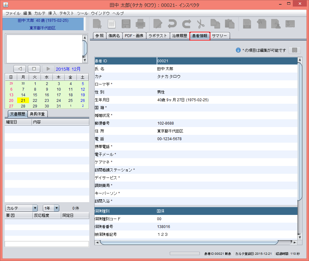Expand the 1年 period dropdown
Viewport: 309px width, 261px height.
(51, 208)
